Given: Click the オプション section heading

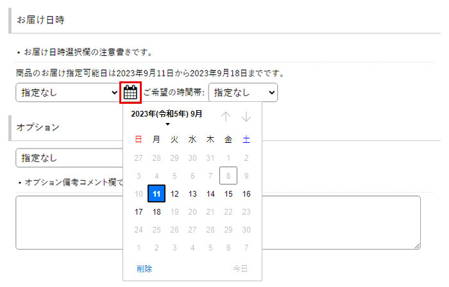Looking at the screenshot, I should (x=38, y=127).
